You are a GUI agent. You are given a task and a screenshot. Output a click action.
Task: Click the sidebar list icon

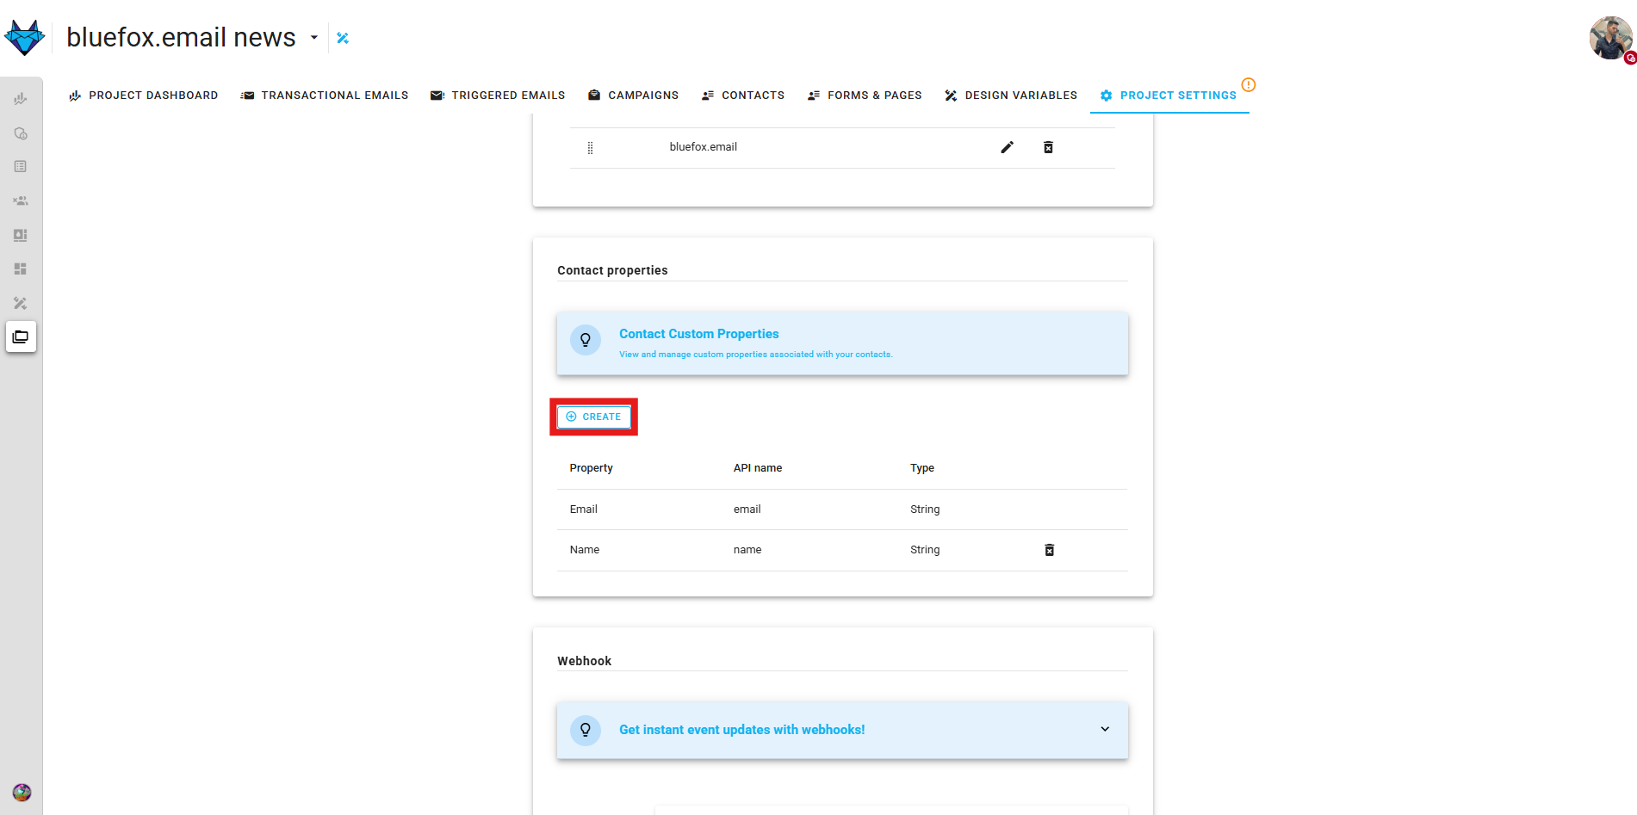point(21,166)
